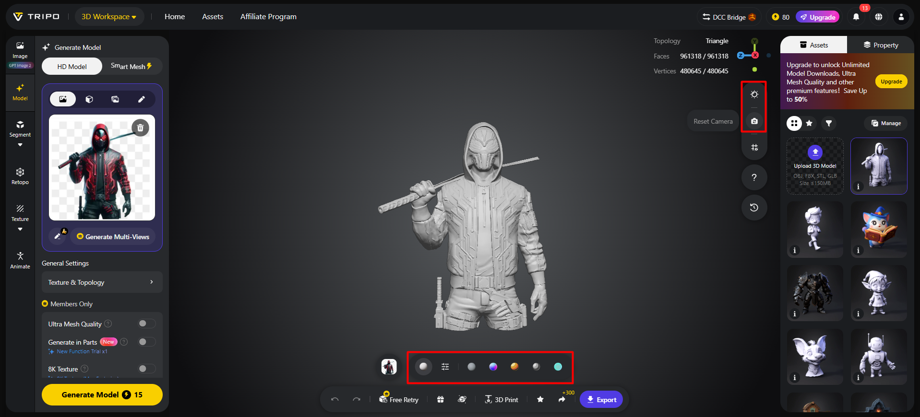Switch to Smart Mesh tab
The image size is (920, 417).
[131, 66]
